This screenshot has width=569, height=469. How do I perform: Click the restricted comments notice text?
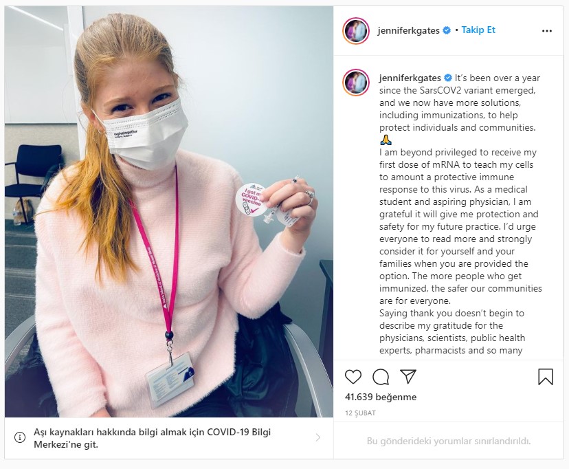449,441
